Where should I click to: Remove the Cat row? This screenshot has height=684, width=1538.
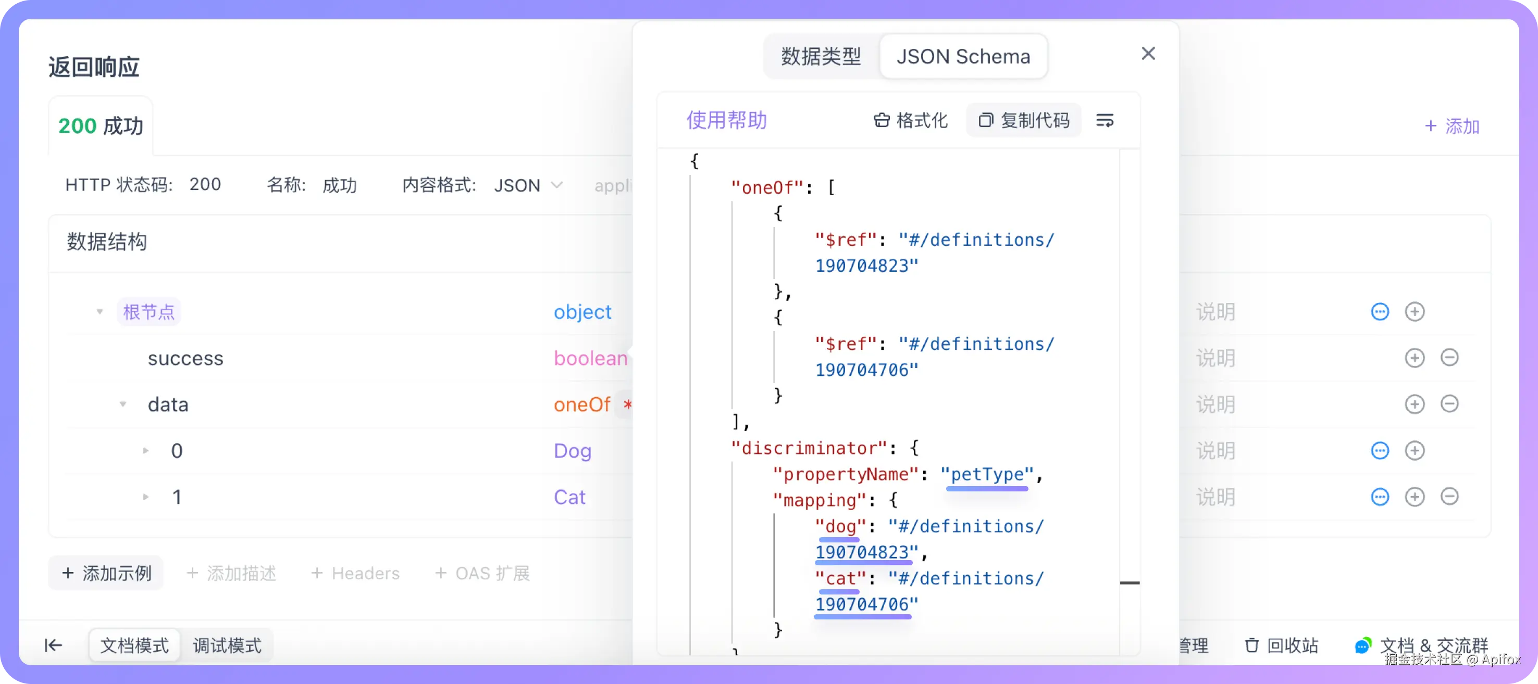1449,496
